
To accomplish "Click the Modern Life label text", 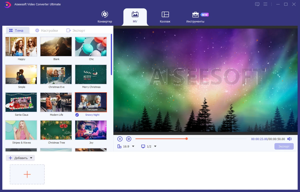I will point(56,115).
